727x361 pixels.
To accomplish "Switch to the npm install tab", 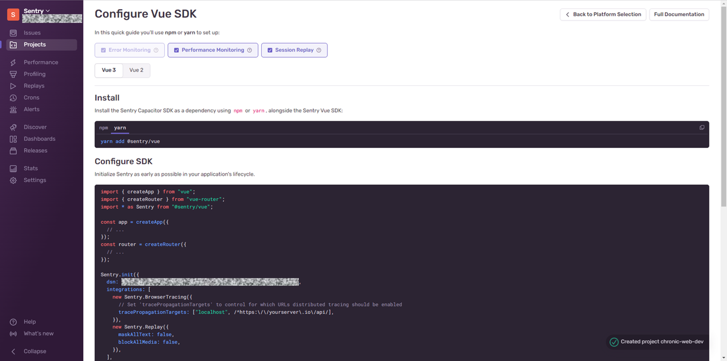I will pyautogui.click(x=104, y=128).
